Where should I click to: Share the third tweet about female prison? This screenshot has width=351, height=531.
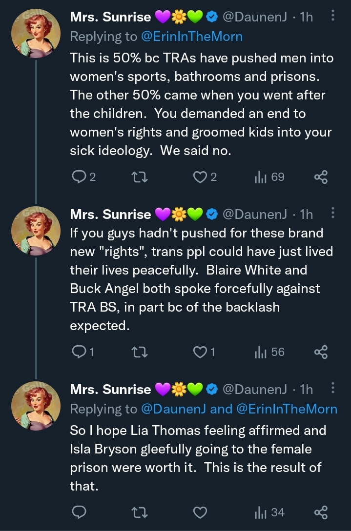pos(321,512)
